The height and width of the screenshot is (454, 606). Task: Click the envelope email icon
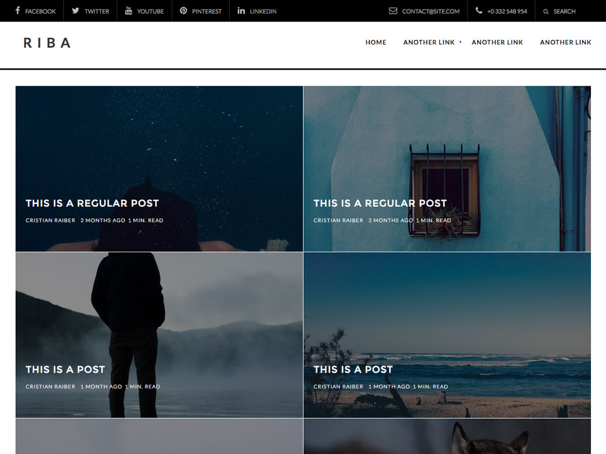pos(393,11)
